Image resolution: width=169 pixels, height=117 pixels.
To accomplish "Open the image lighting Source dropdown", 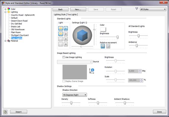I will (75, 62).
